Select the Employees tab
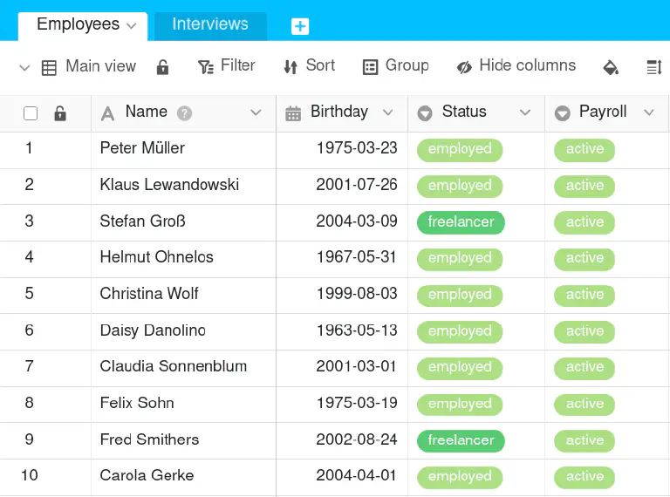 click(77, 24)
